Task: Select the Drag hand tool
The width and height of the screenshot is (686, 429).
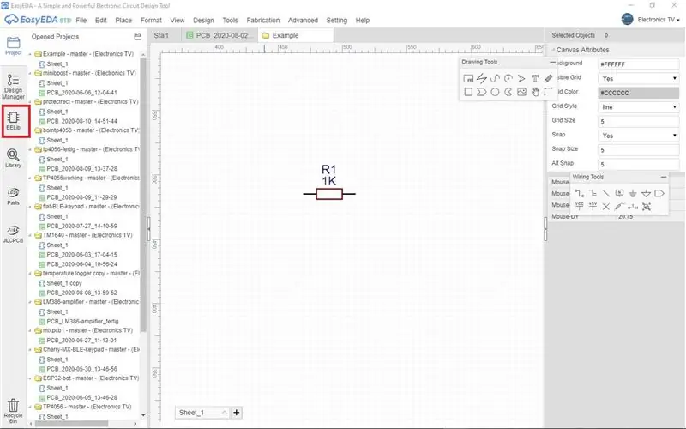Action: (x=534, y=92)
